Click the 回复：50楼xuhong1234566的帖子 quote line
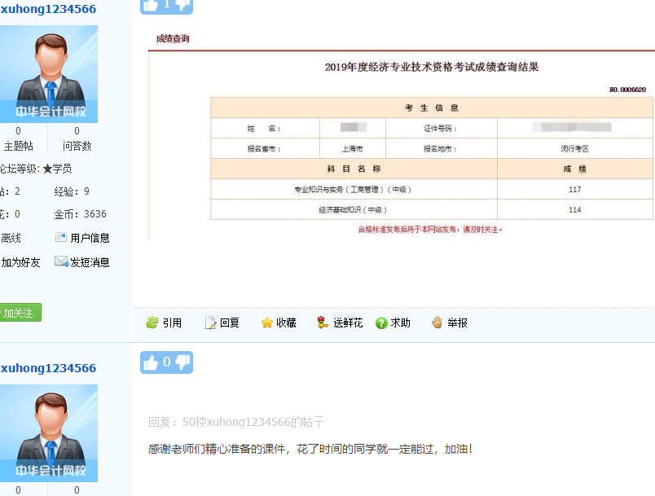Image resolution: width=655 pixels, height=496 pixels. pyautogui.click(x=236, y=422)
